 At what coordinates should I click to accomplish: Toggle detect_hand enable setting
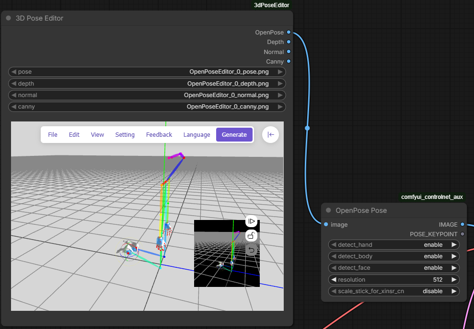393,245
